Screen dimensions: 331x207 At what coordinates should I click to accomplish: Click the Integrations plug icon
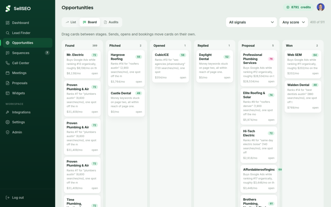click(x=8, y=112)
